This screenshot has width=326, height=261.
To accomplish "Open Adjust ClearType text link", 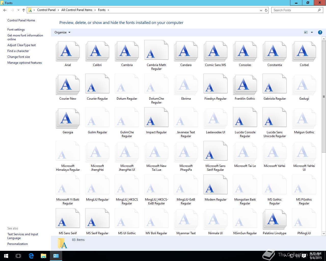I will (x=21, y=45).
